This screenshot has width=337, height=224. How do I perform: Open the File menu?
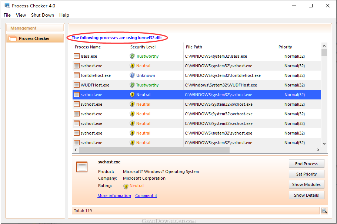tap(7, 15)
